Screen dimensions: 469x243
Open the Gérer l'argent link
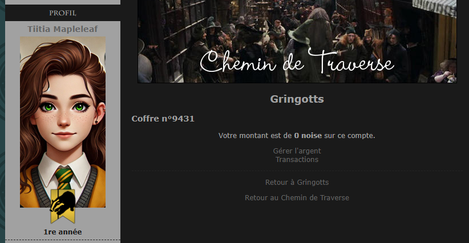(297, 151)
